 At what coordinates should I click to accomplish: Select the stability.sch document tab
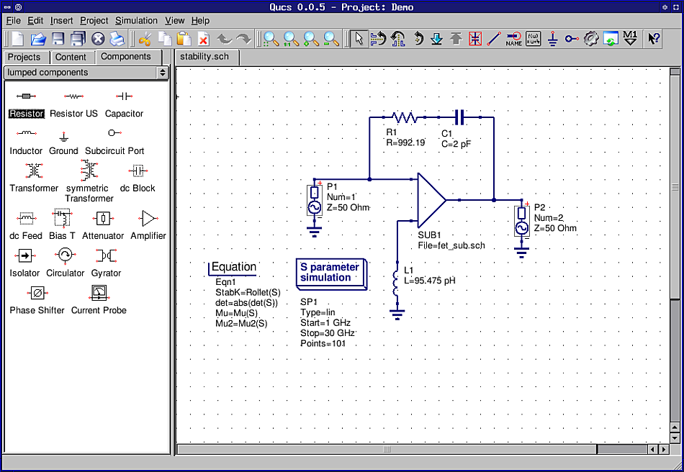click(x=206, y=56)
